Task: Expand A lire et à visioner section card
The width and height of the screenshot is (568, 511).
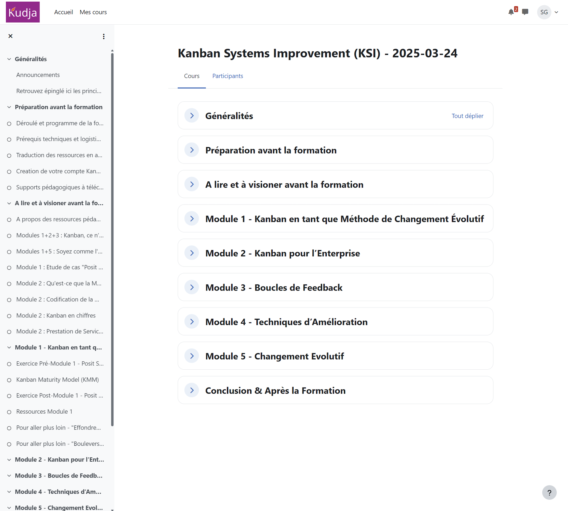Action: [x=192, y=184]
